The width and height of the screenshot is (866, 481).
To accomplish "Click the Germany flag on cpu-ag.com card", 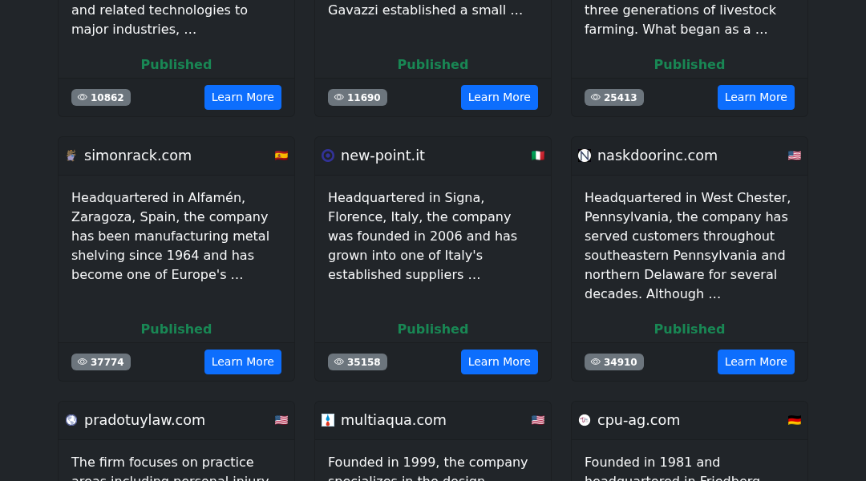I will pos(794,420).
